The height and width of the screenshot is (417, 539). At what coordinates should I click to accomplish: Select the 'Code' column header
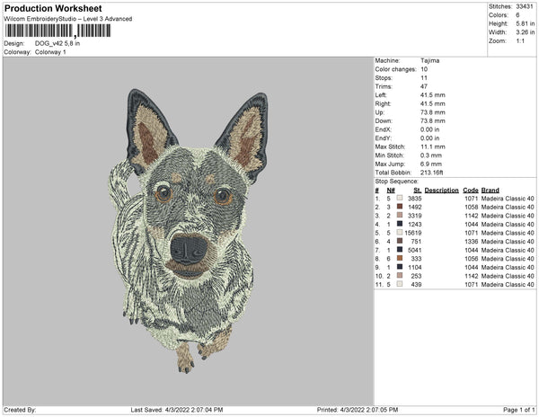coord(471,191)
